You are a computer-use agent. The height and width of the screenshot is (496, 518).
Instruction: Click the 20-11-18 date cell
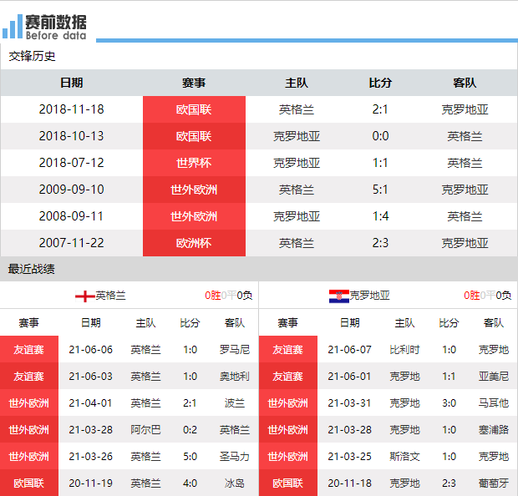tap(349, 483)
